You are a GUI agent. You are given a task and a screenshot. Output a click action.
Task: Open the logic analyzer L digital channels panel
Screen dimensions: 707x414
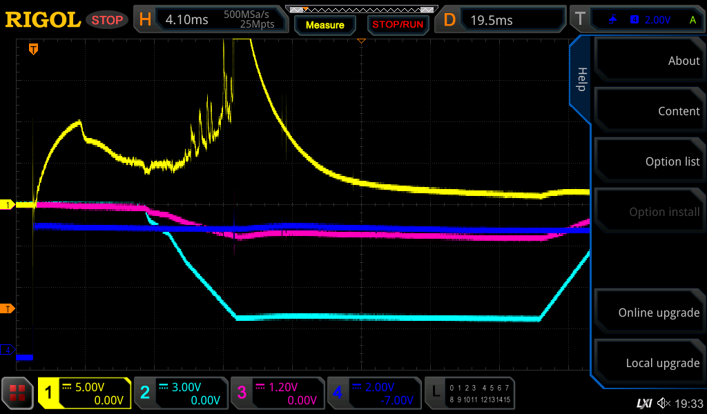pyautogui.click(x=471, y=393)
